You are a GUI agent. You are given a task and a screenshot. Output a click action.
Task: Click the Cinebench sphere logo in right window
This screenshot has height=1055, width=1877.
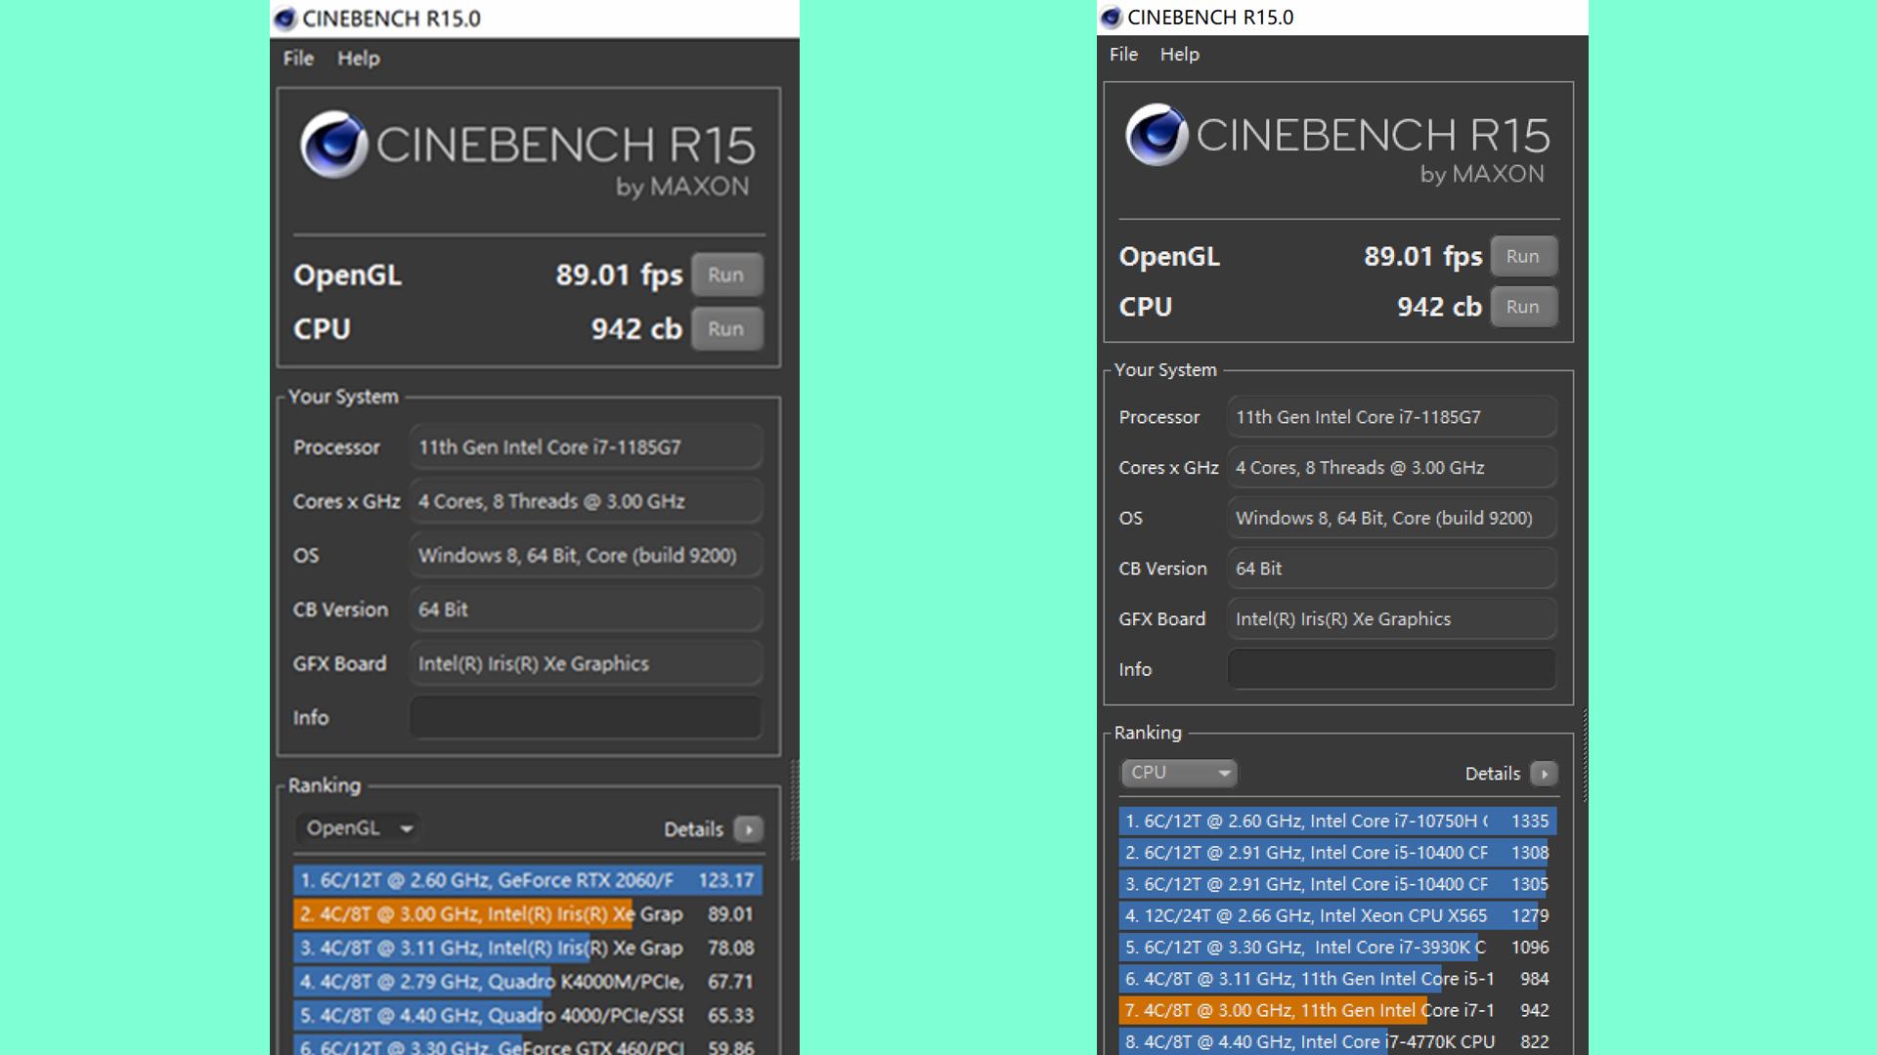coord(1157,135)
